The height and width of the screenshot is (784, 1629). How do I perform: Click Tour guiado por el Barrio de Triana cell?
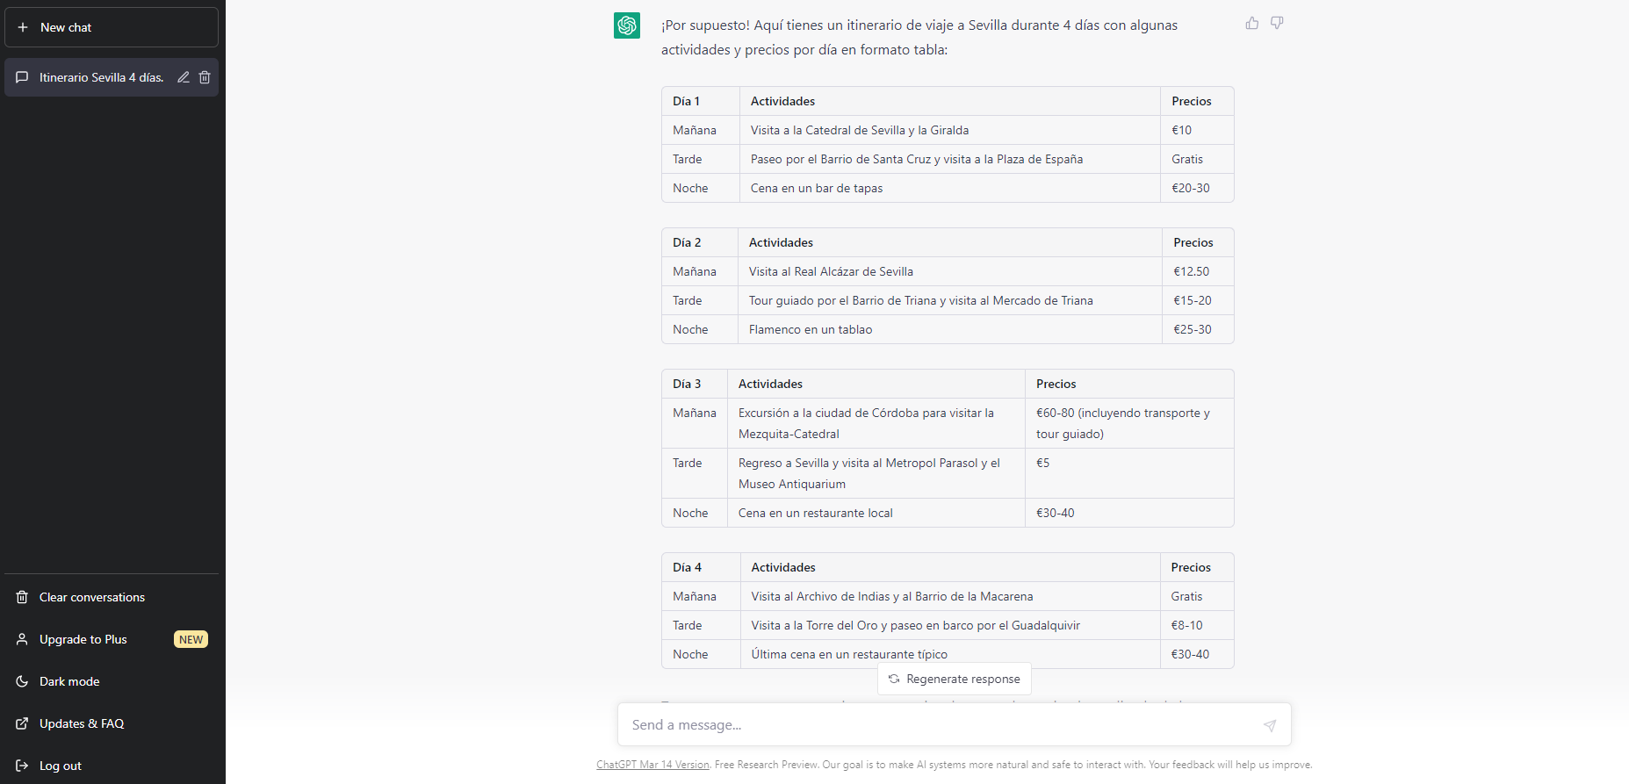point(950,300)
